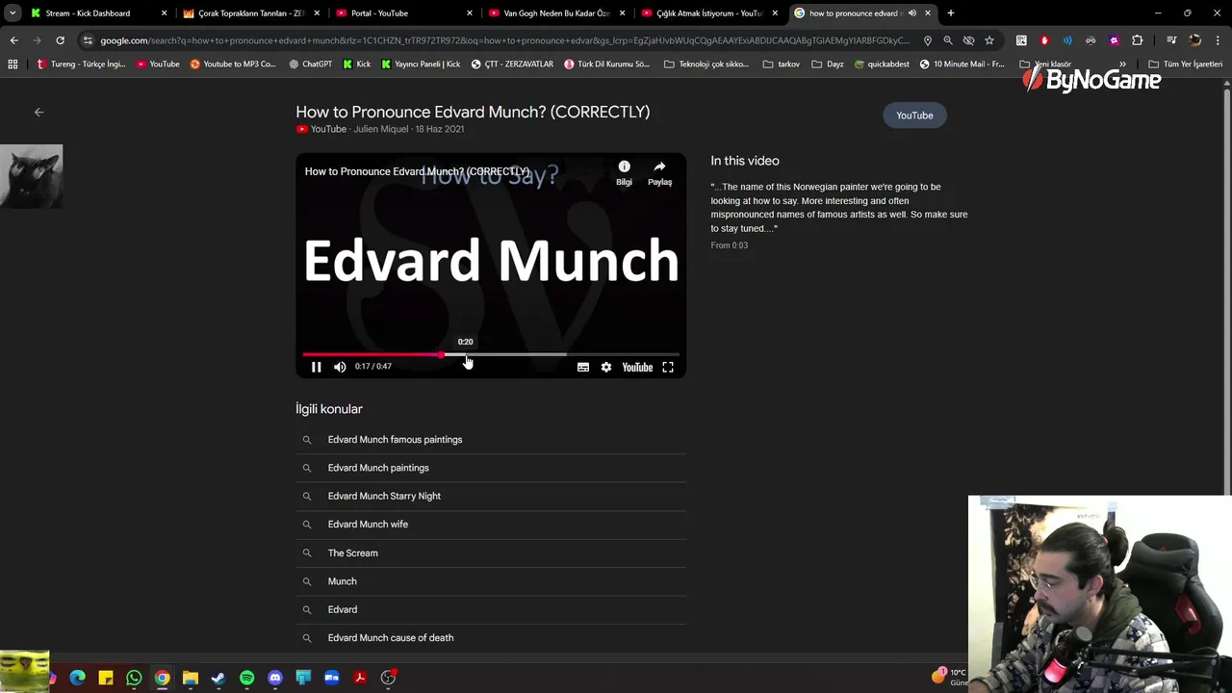Open quickabdest bookmark
Image resolution: width=1232 pixels, height=693 pixels.
point(882,64)
